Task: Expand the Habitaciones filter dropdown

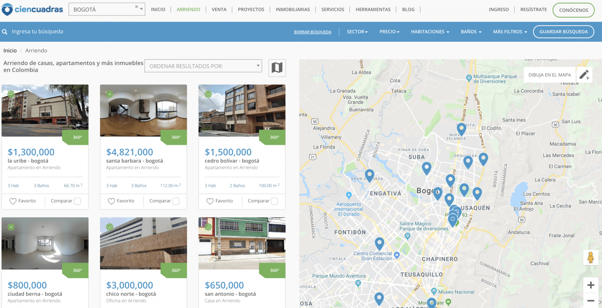Action: tap(430, 32)
